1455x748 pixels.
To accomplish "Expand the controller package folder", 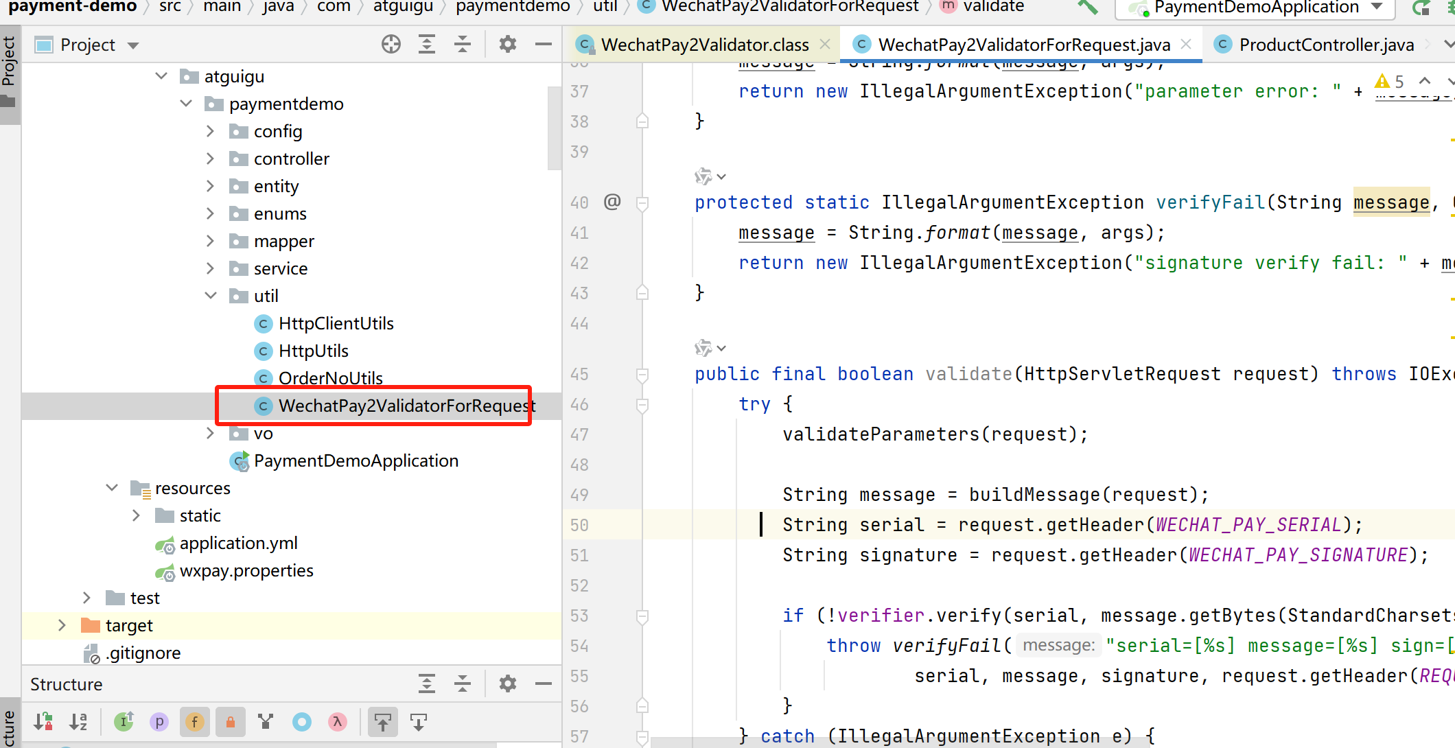I will pyautogui.click(x=211, y=159).
